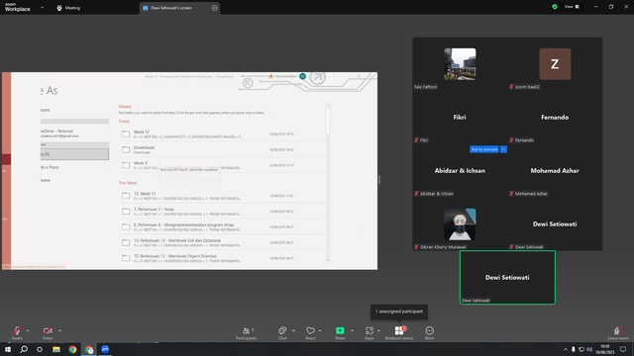Expand apps options arrow beside Apps
The image size is (634, 356).
tap(378, 330)
